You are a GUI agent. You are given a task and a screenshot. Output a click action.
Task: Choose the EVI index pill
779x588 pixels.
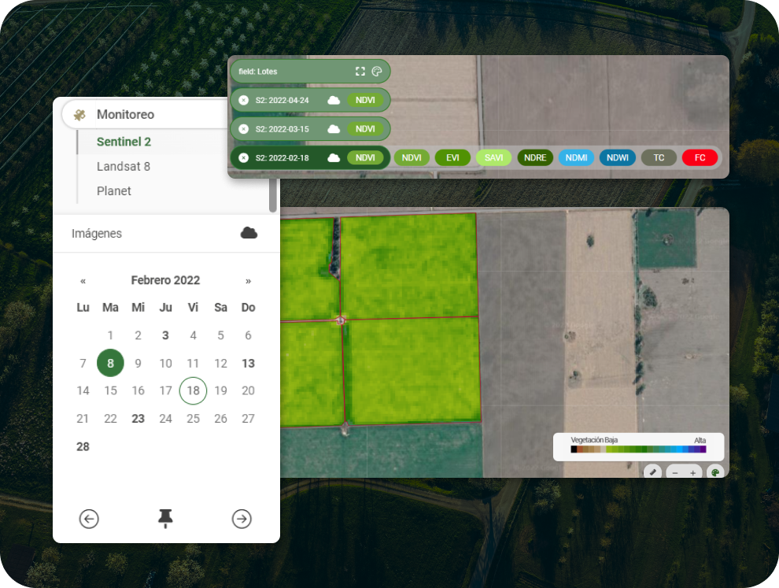[x=452, y=158]
